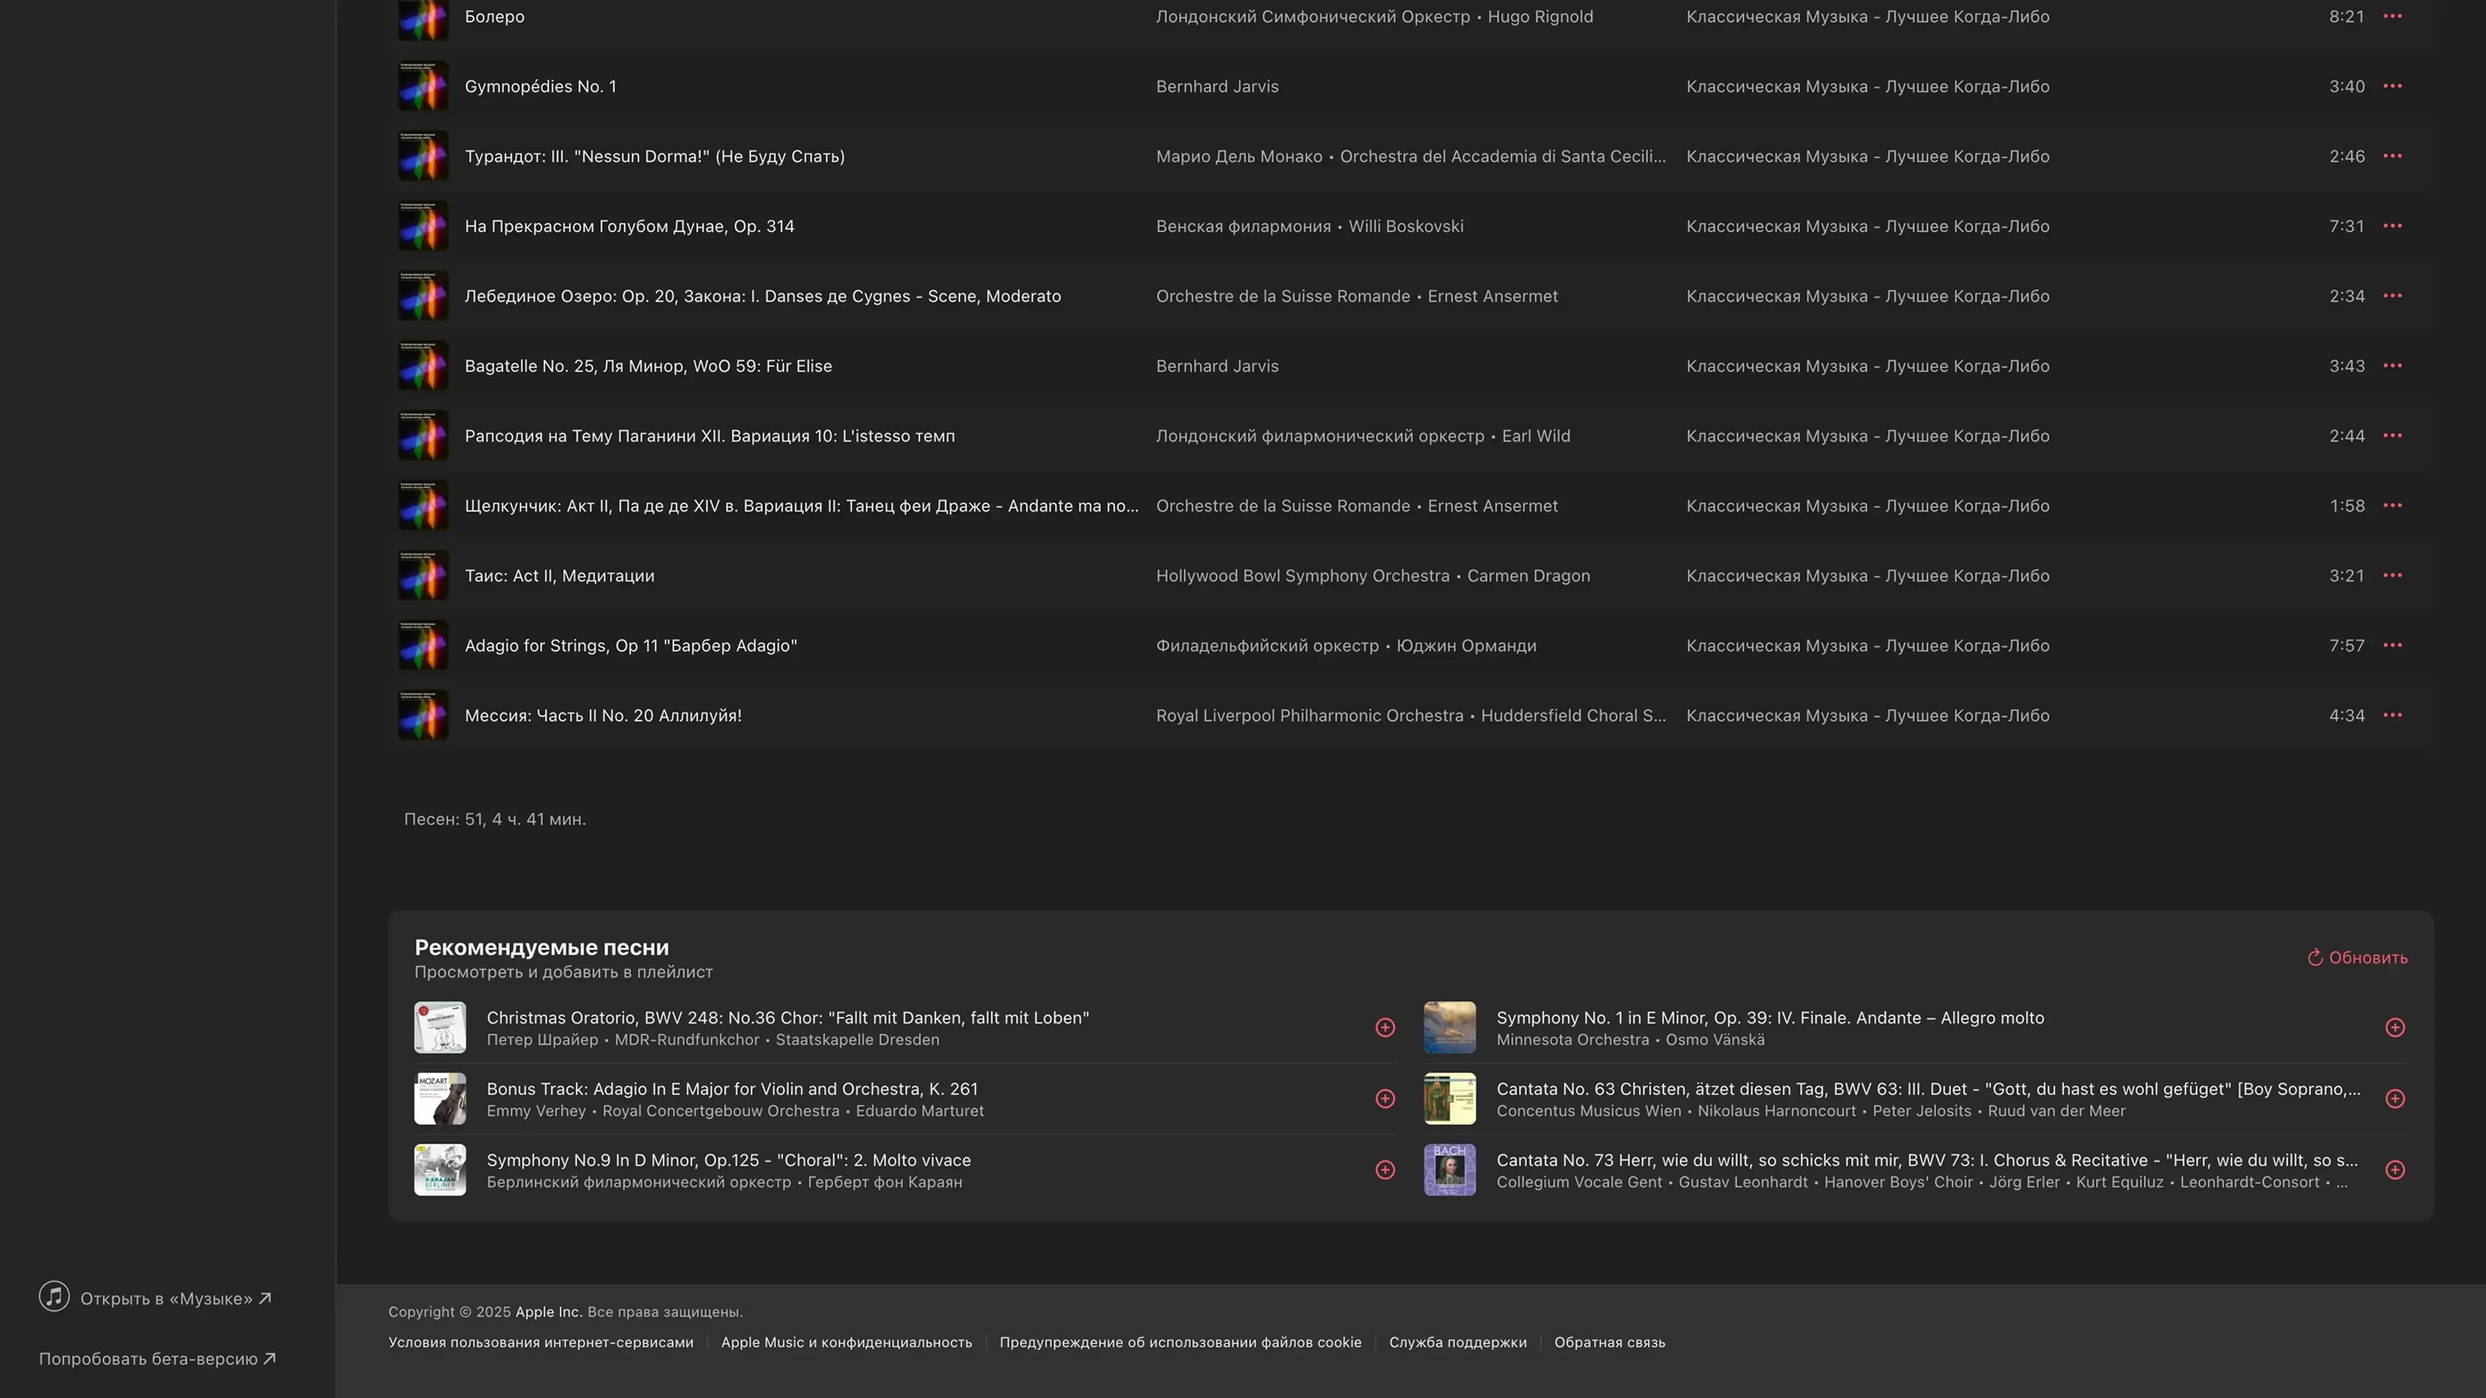The image size is (2486, 1398).
Task: Play Турандот Nessun Dorma track artwork
Action: [423, 156]
